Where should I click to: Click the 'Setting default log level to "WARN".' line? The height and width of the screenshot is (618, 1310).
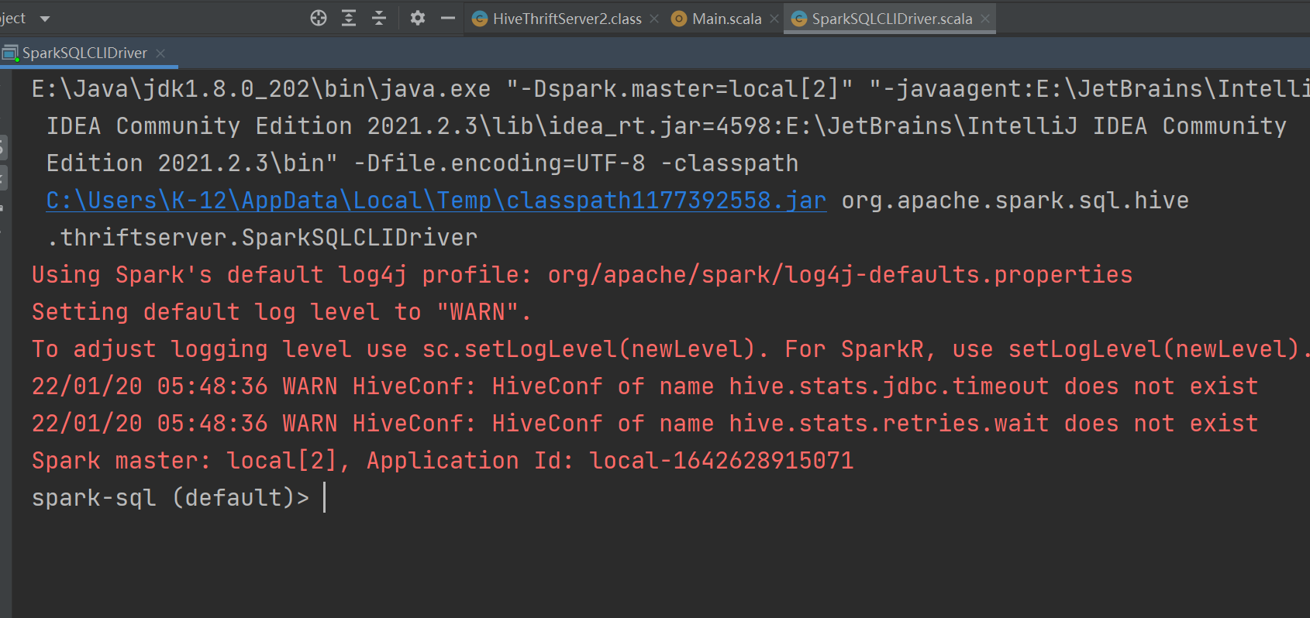[x=281, y=312]
